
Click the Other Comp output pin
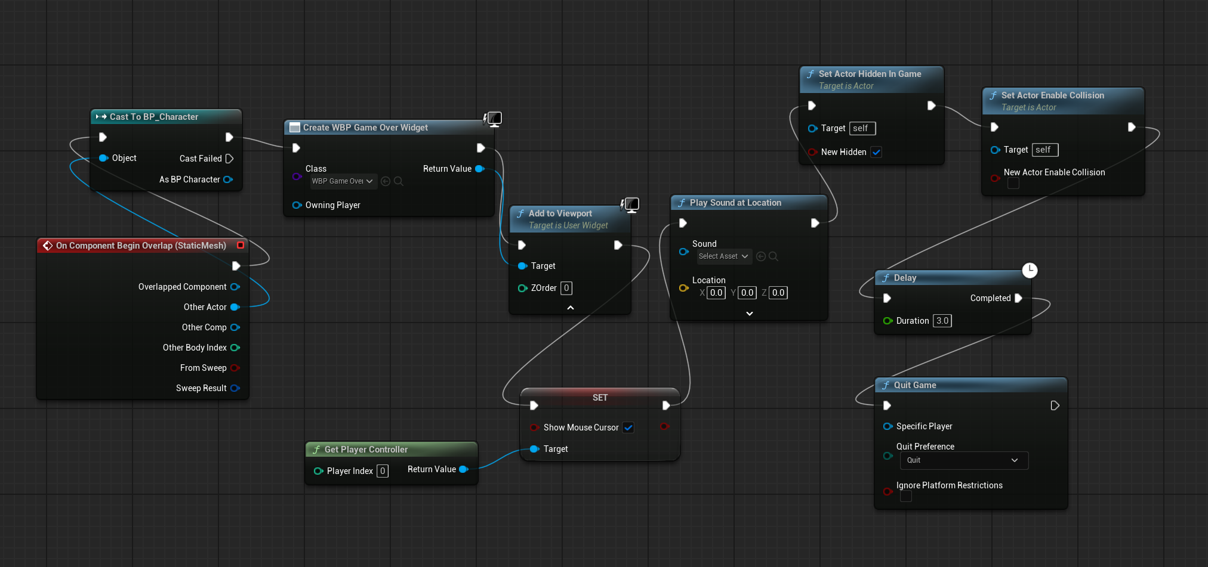pos(235,327)
